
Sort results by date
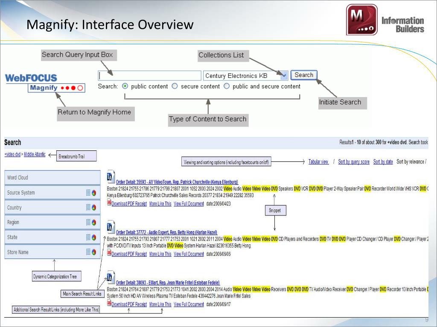pos(383,162)
